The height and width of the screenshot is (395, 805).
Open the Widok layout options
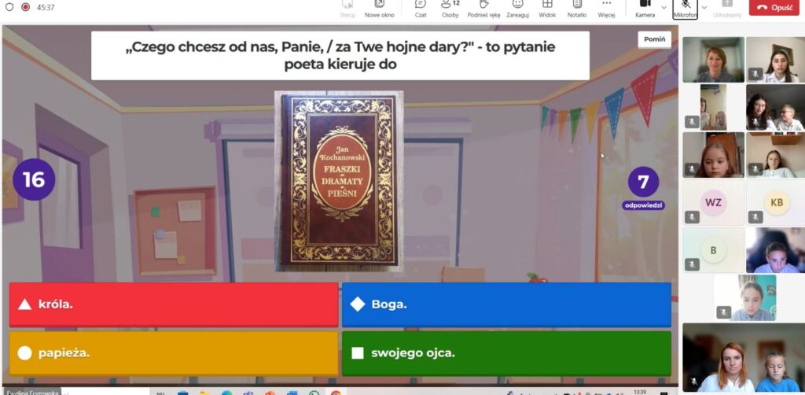coord(547,8)
